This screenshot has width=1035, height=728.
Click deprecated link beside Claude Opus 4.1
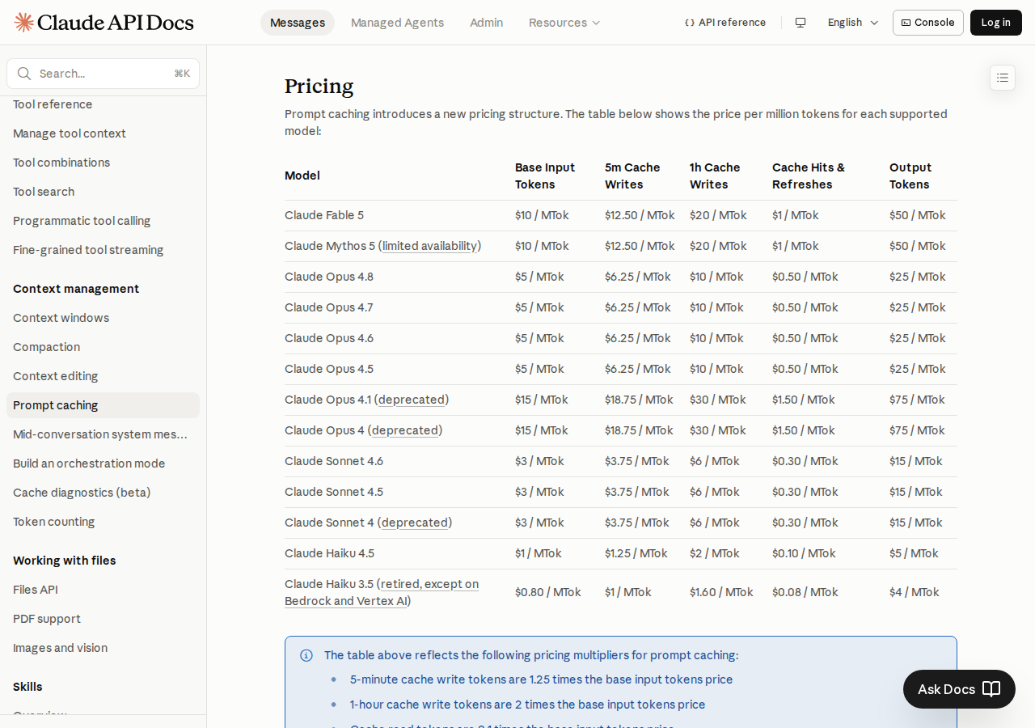(412, 400)
